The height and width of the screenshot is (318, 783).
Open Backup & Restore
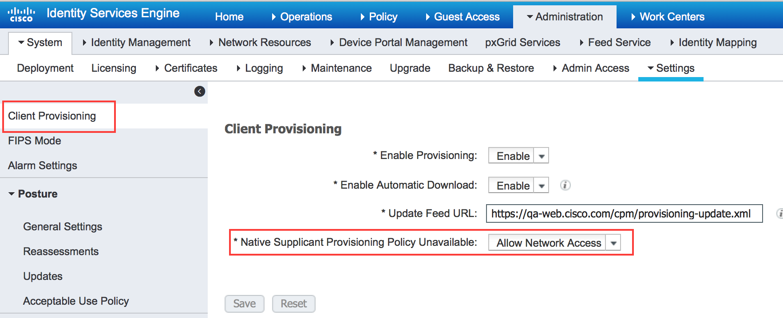click(x=491, y=68)
